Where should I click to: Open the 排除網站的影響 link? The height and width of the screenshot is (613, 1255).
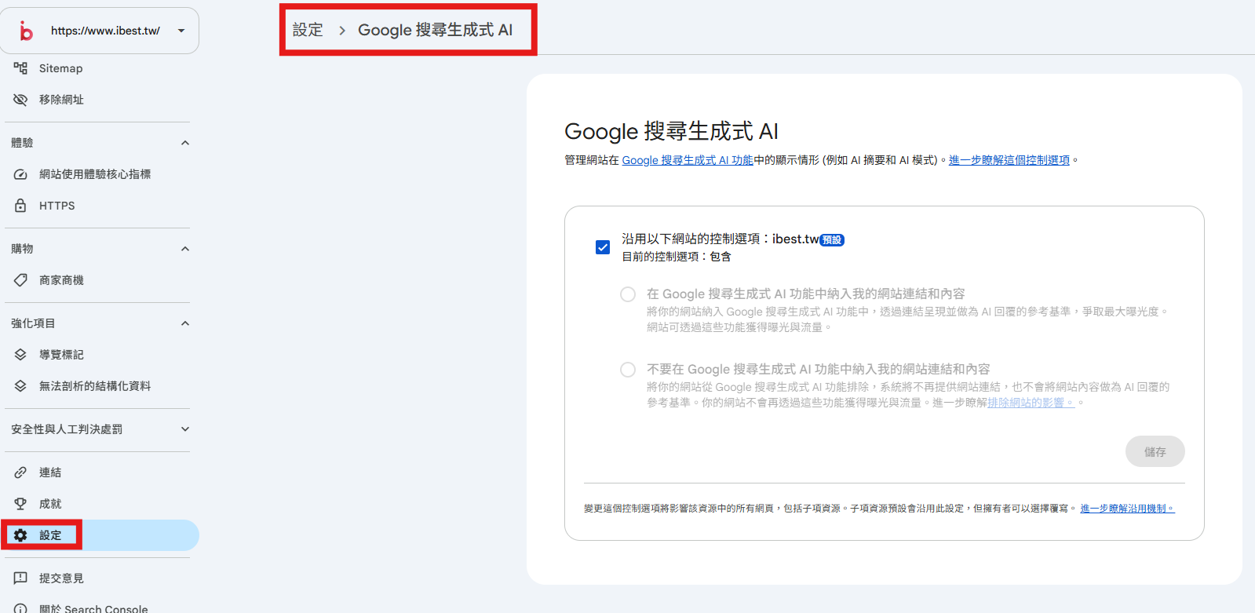[x=1031, y=403]
